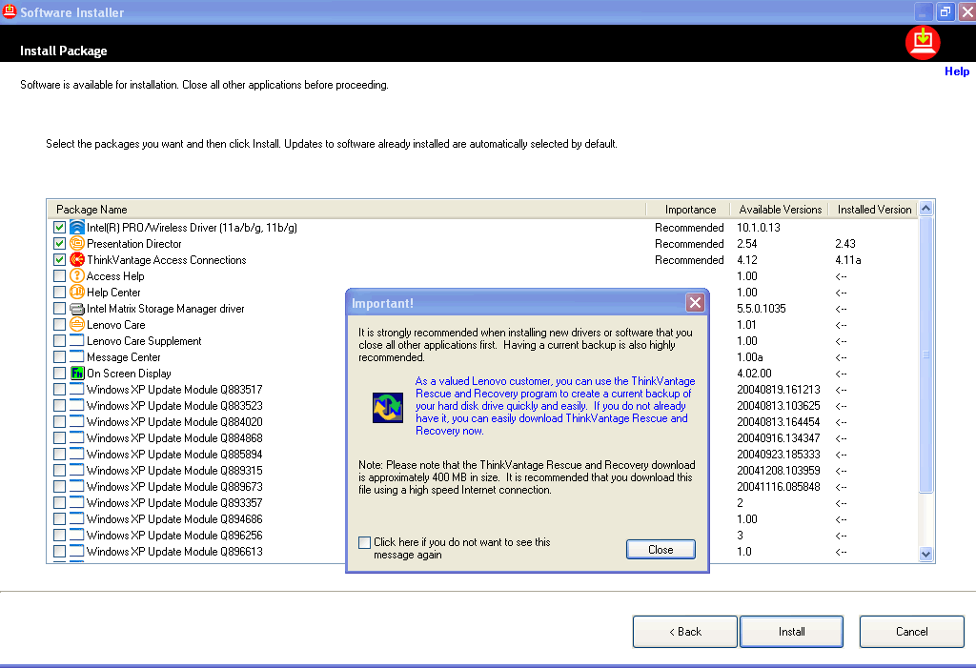
Task: Click the Update Module Q894686 icon
Action: [x=76, y=518]
